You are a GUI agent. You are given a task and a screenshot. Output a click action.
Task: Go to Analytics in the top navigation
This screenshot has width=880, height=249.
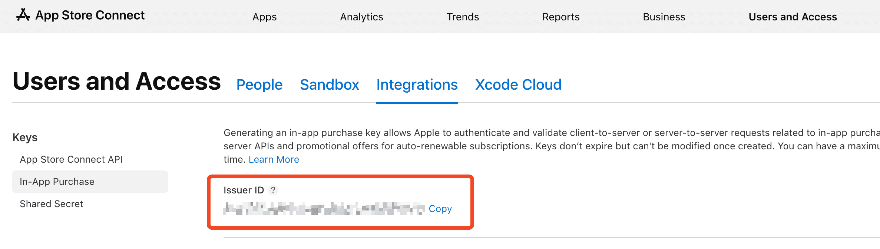pyautogui.click(x=361, y=17)
